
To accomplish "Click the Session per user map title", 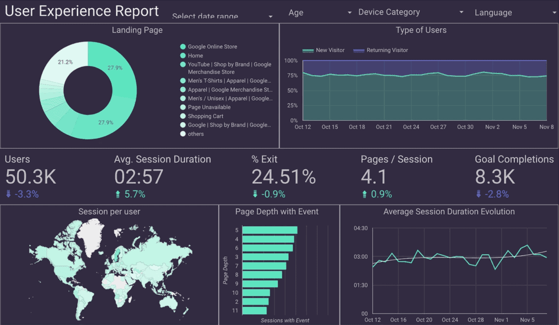I will [109, 212].
